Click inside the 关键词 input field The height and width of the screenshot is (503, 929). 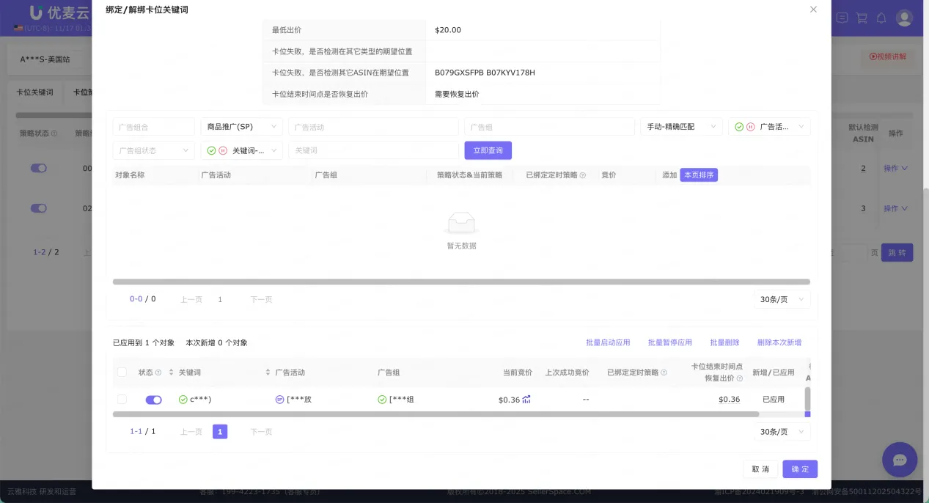(x=373, y=150)
